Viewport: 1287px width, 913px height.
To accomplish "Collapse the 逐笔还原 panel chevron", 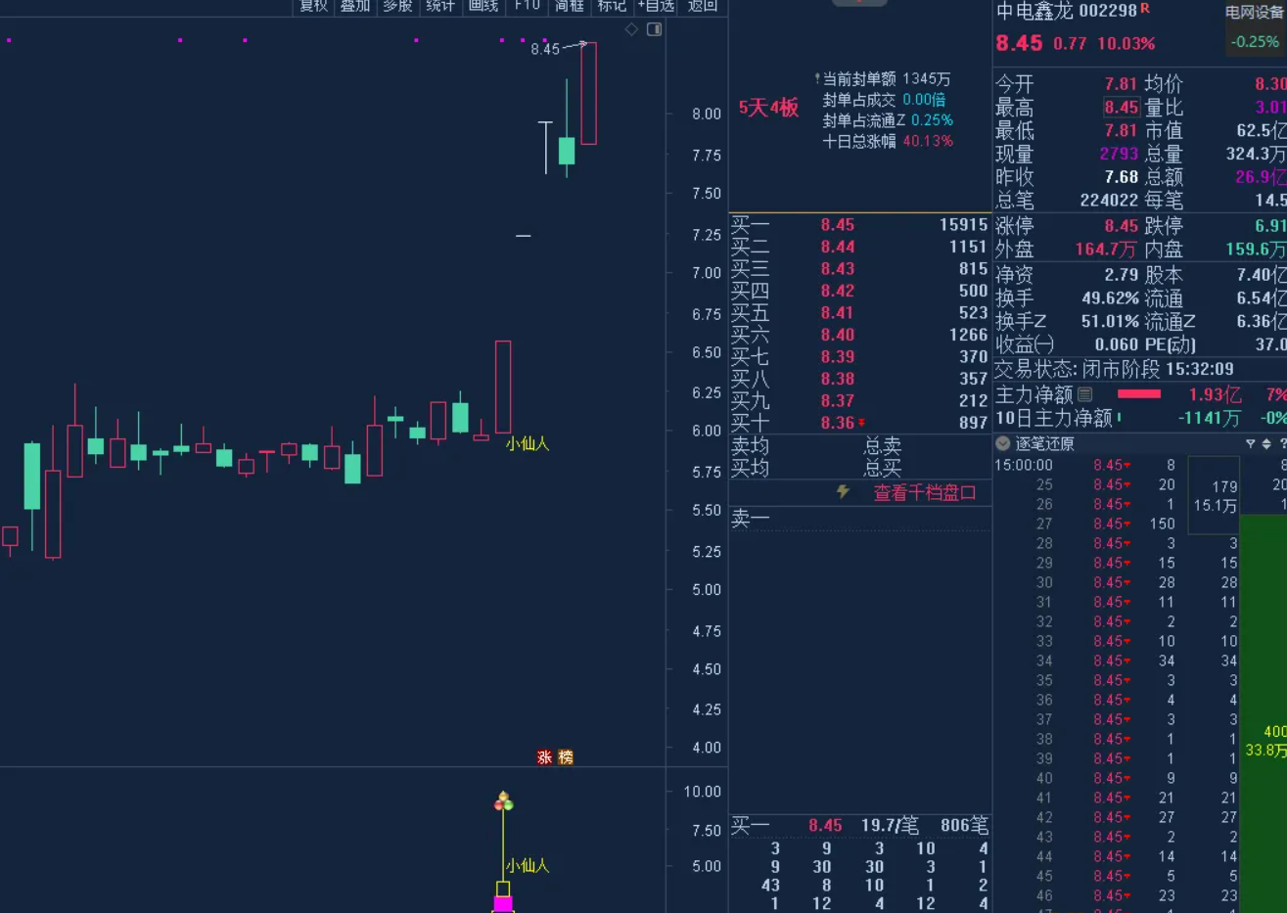I will (x=1002, y=443).
